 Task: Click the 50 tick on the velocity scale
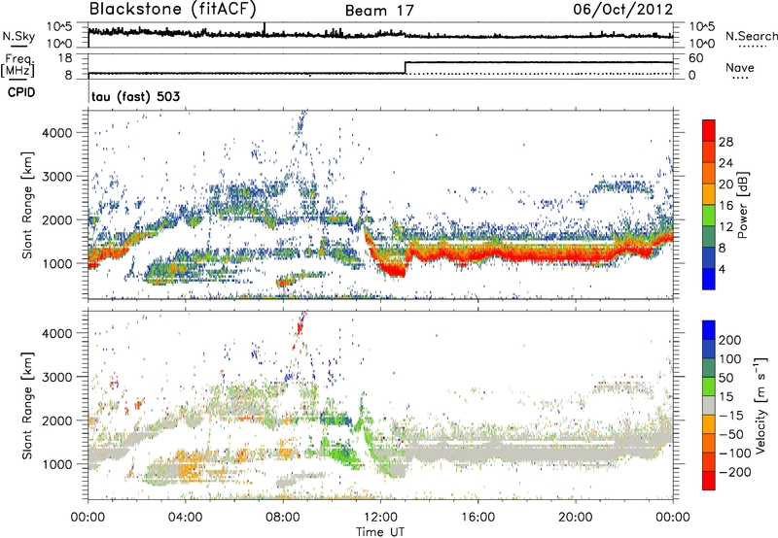(x=725, y=378)
